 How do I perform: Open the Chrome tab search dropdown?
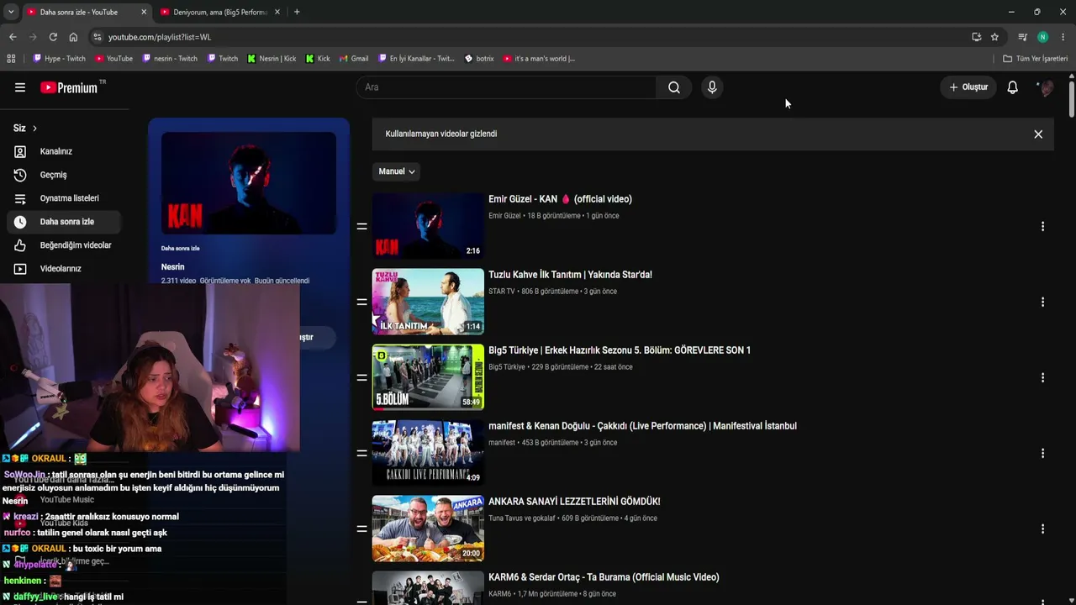click(x=11, y=12)
